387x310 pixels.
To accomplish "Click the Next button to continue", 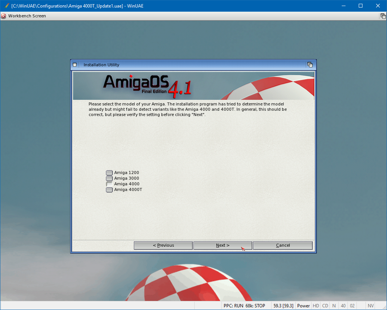I will pos(223,246).
